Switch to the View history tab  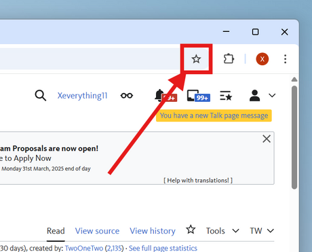(153, 231)
